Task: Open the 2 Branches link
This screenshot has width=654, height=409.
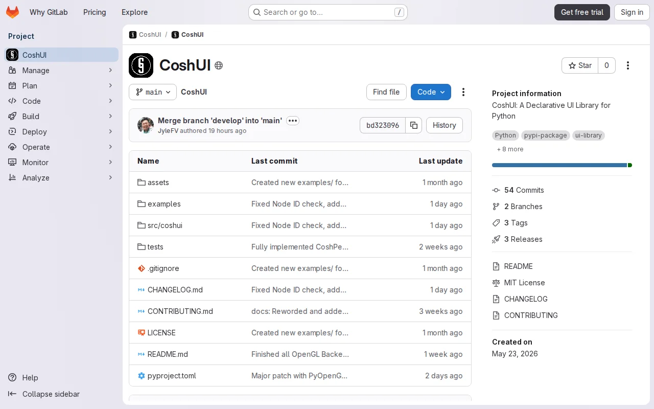Action: click(523, 207)
